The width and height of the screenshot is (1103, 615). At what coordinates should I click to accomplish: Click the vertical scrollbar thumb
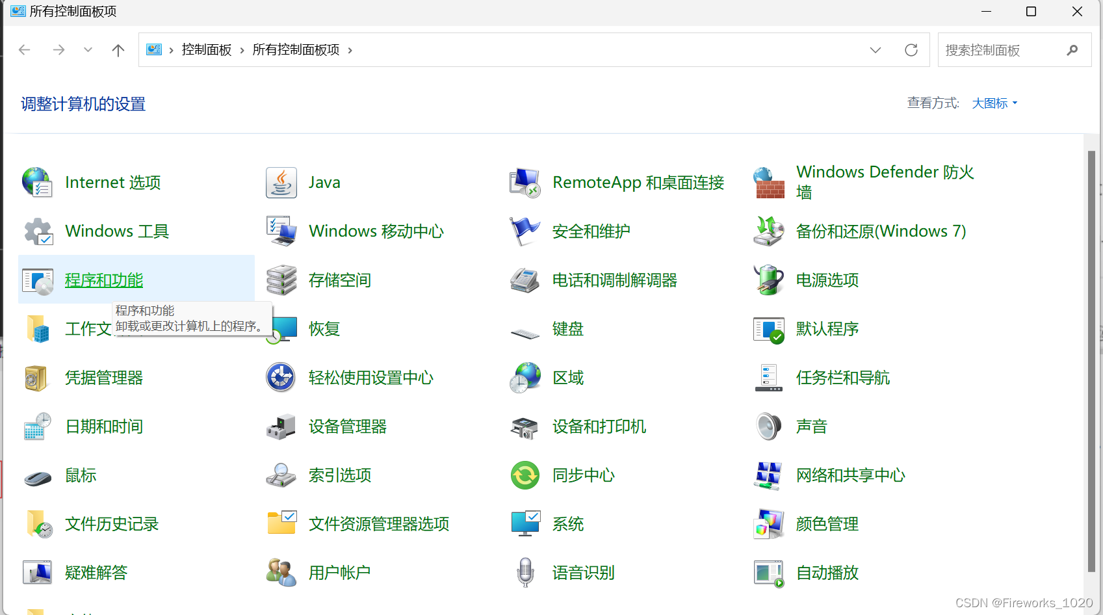[1092, 361]
